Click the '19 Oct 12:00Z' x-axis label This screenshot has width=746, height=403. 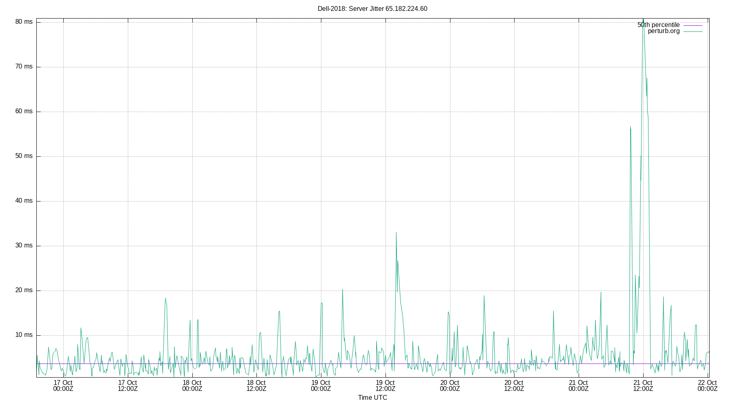pyautogui.click(x=386, y=386)
